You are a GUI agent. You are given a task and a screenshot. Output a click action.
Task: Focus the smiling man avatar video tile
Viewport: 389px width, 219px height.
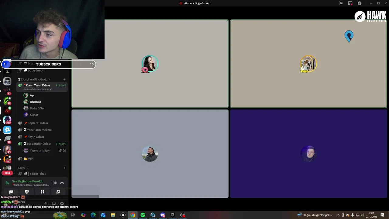pos(150,154)
